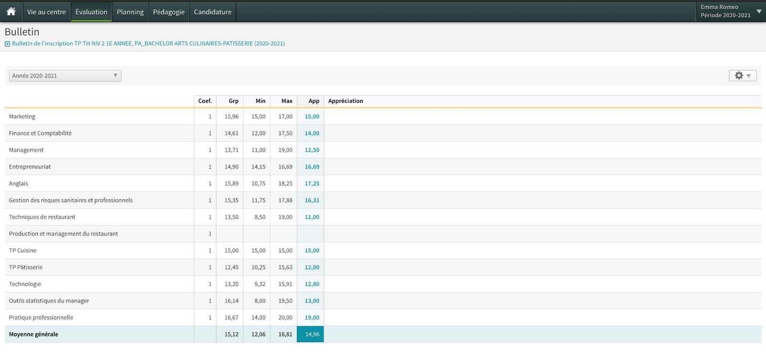Screen dimensions: 766x359
Task: Open the Marketing grade 15,00
Action: coord(312,116)
